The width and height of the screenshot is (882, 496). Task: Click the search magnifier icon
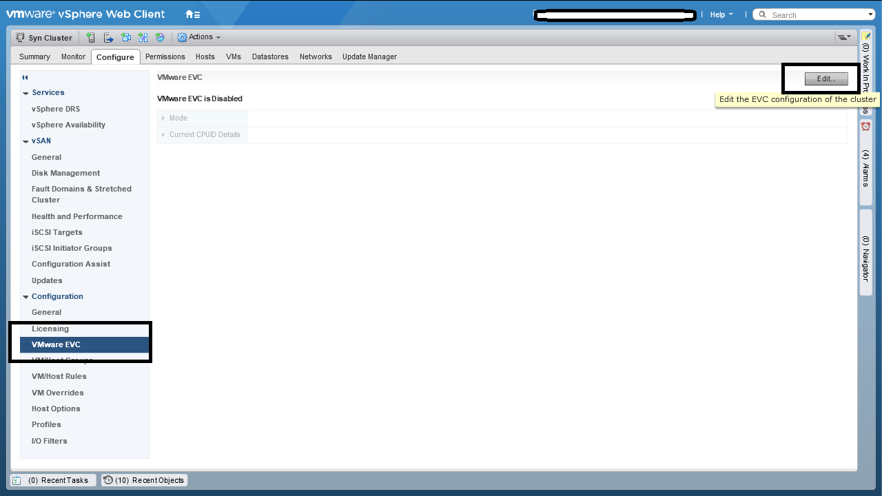pos(763,14)
